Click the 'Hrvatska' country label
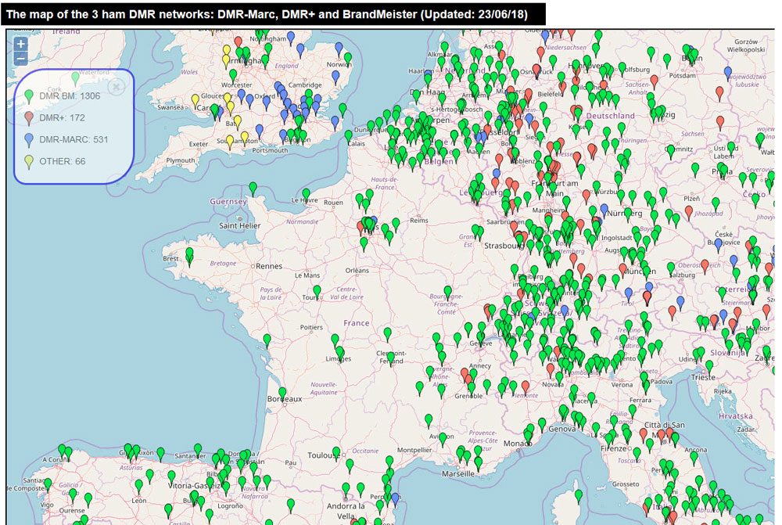Viewport: 782px width, 525px height. click(736, 416)
